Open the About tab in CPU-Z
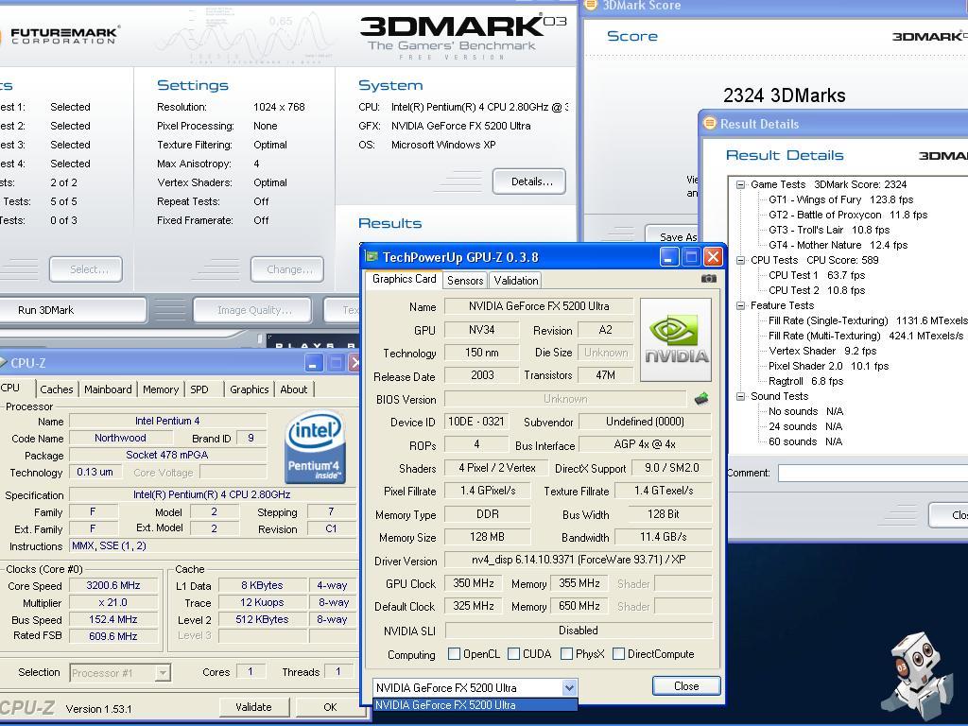 tap(293, 389)
